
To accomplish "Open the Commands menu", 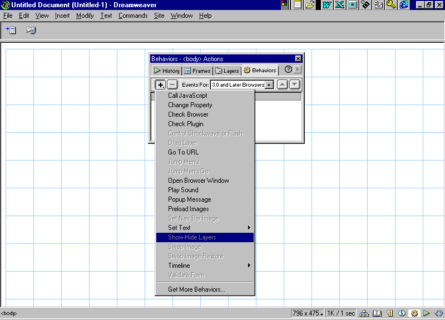I will [133, 16].
